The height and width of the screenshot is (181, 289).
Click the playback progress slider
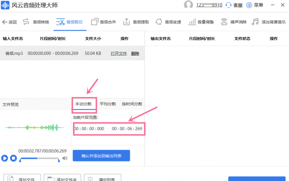point(40,158)
